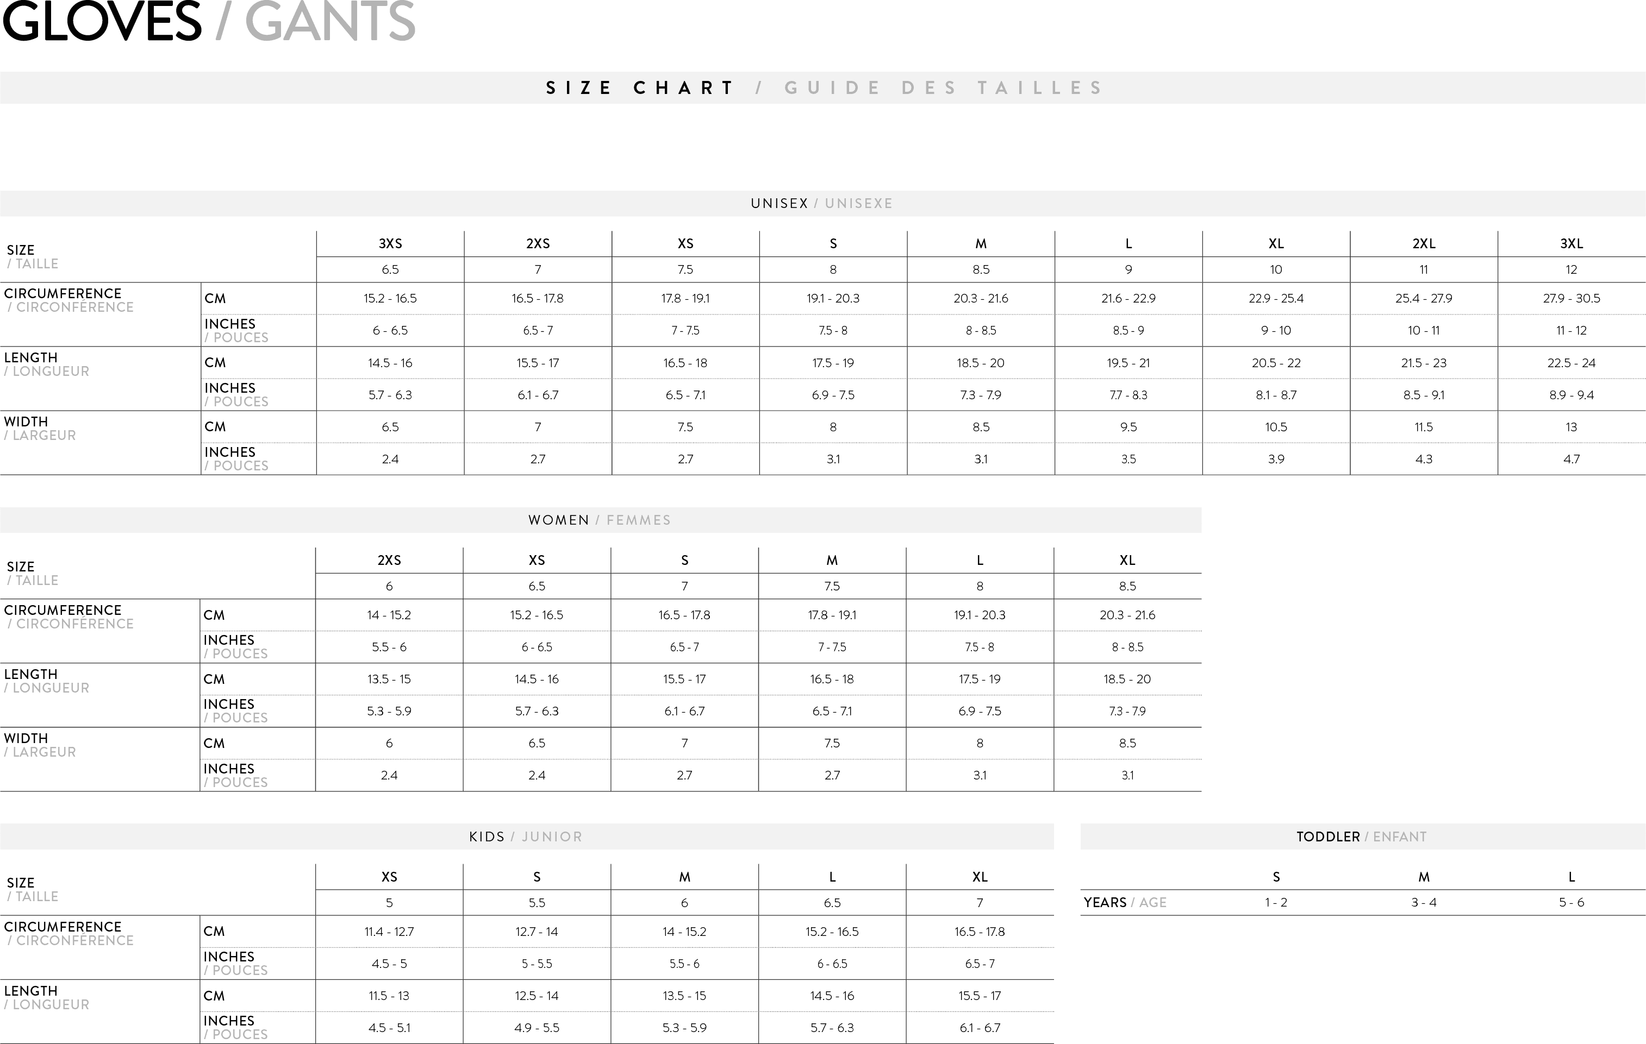Click the Unisex numeric size 12 cell
1646x1044 pixels.
[1571, 270]
